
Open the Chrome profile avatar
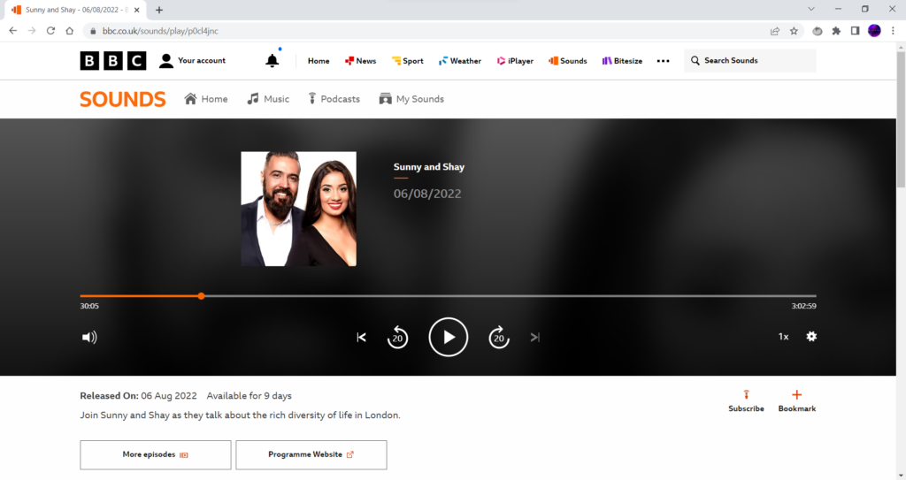874,31
